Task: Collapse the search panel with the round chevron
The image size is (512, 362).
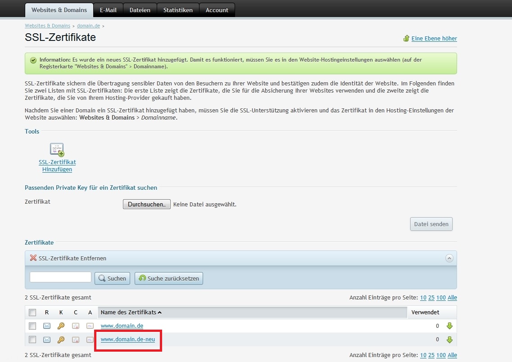Action: (x=449, y=258)
